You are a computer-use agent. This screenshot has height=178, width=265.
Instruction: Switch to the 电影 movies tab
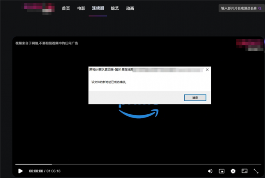(81, 8)
